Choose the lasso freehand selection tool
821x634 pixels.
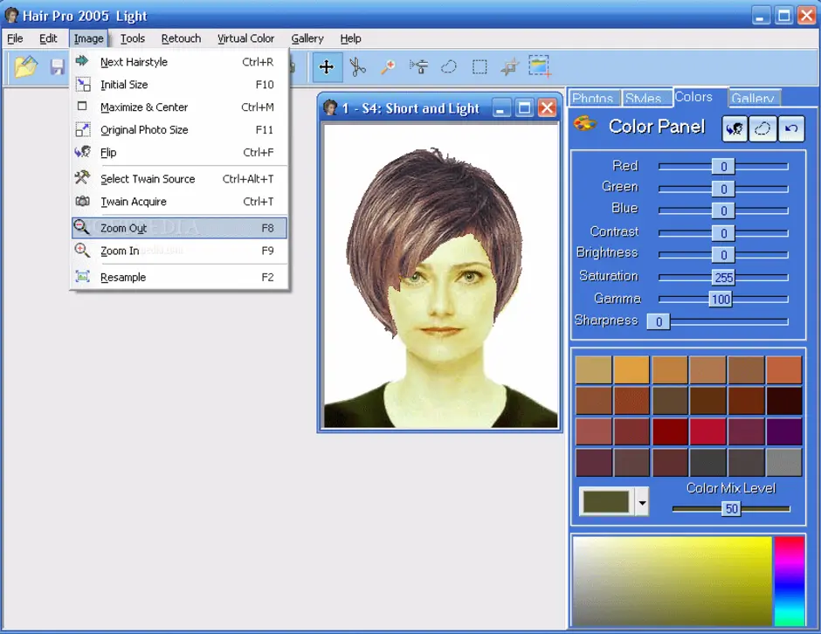tap(449, 67)
